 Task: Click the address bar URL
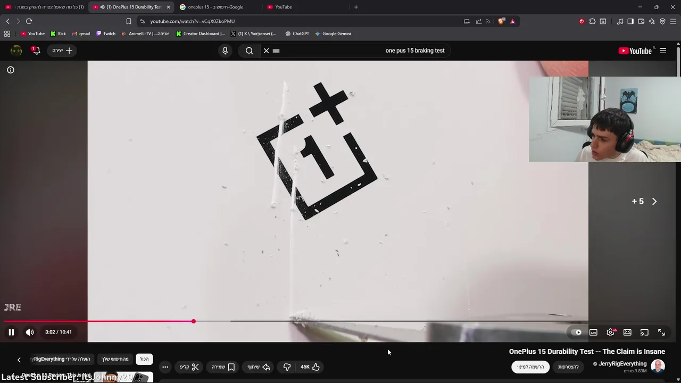click(x=192, y=21)
